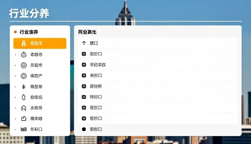Select the bar chart icon at the list bottom
251x144 pixels.
24,129
